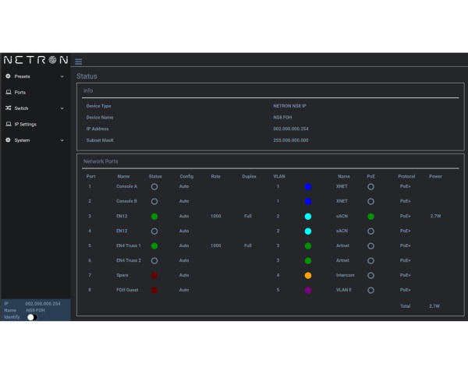The width and height of the screenshot is (468, 374).
Task: Expand the Switch menu chevron
Action: 62,108
